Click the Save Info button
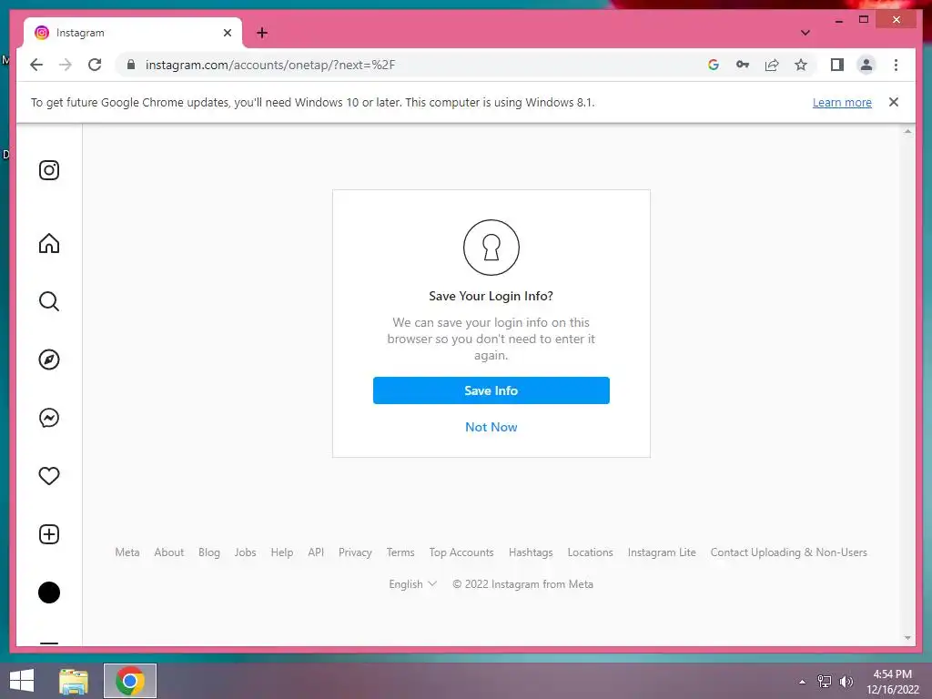 click(491, 390)
